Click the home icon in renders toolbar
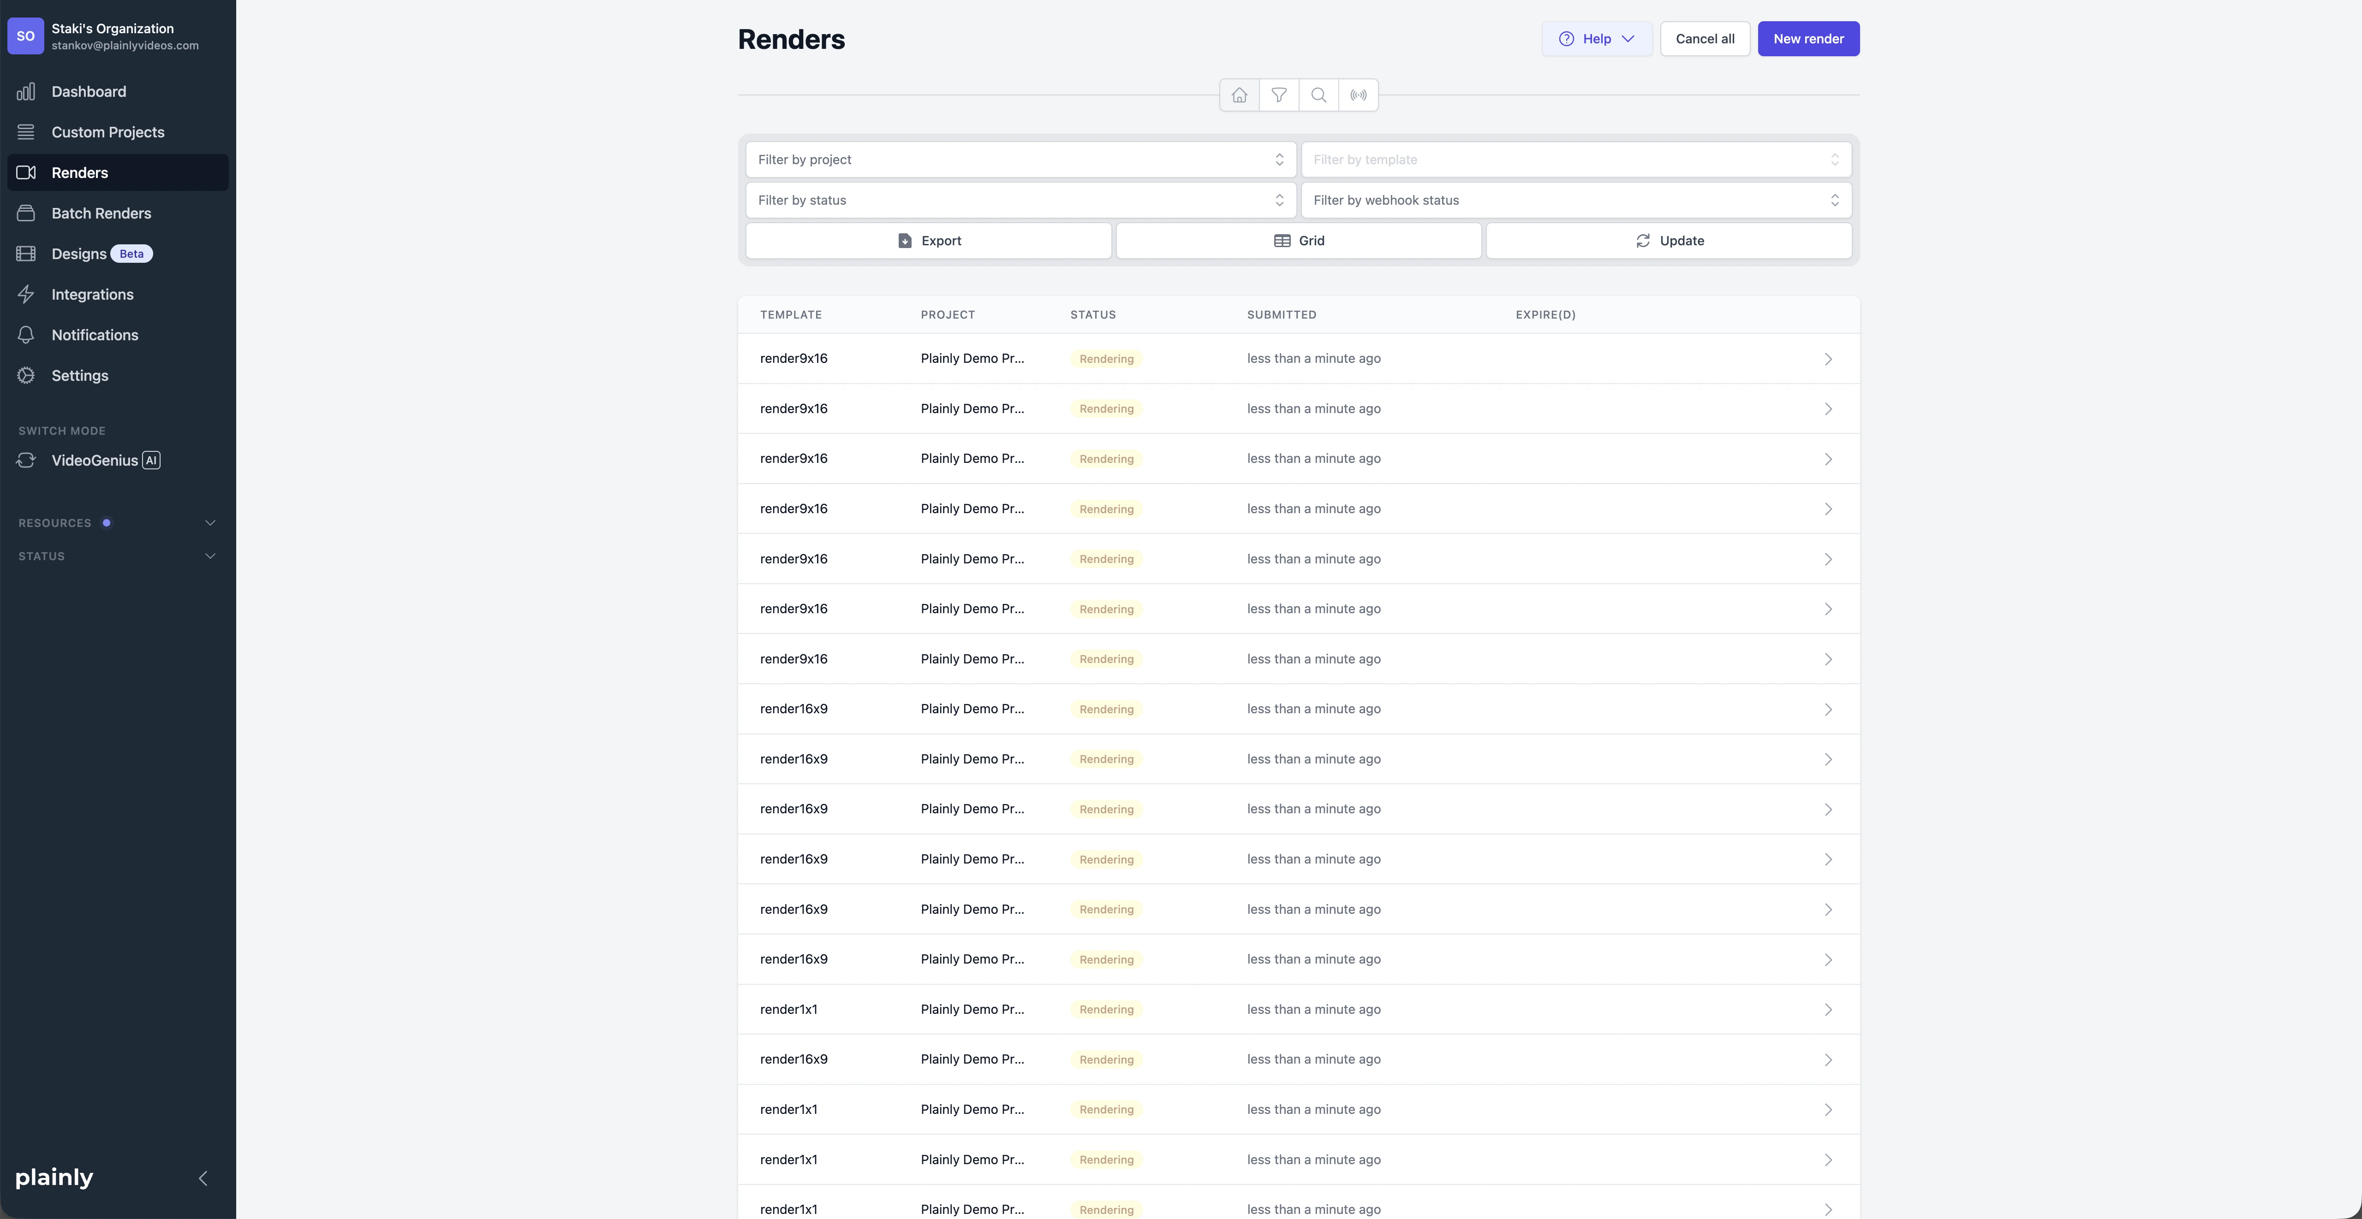 click(x=1239, y=95)
